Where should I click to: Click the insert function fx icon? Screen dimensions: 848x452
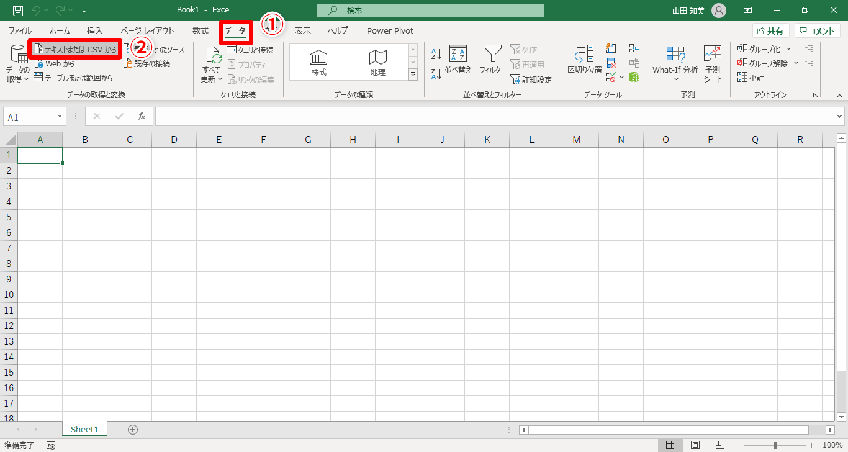(x=142, y=116)
